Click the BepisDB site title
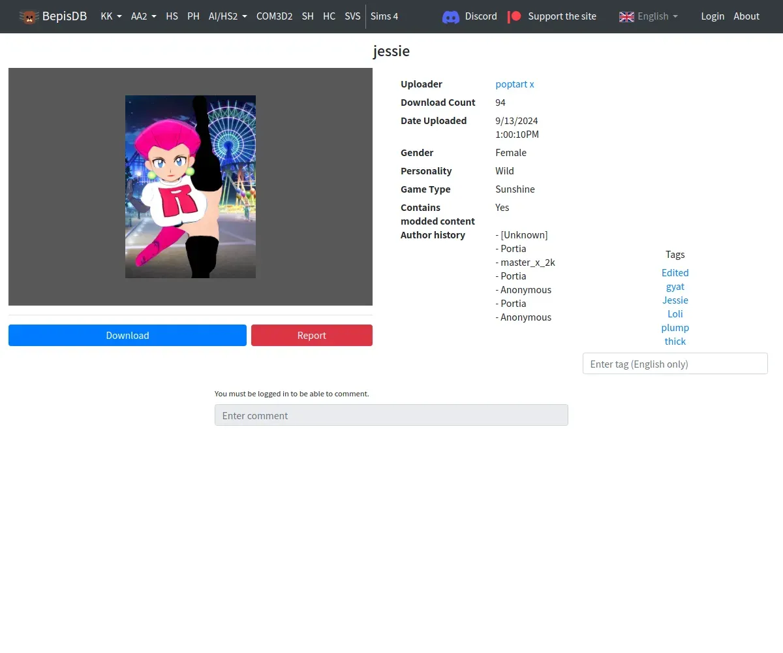Viewport: 783px width, 653px height. pos(65,16)
